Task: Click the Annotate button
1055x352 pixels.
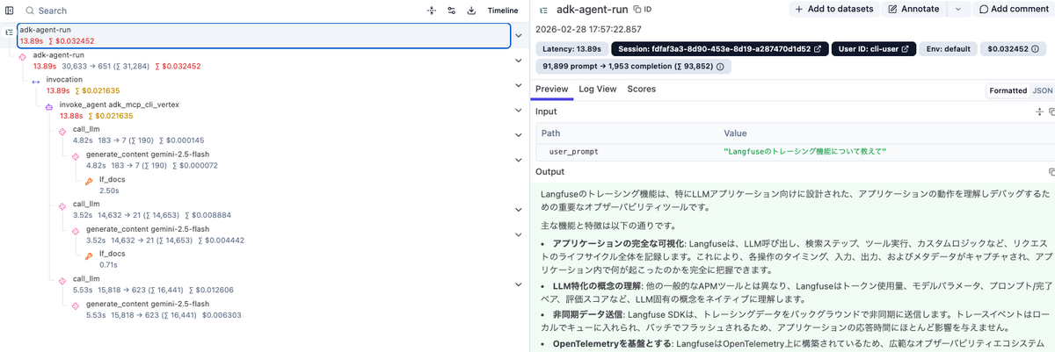Action: pos(914,9)
